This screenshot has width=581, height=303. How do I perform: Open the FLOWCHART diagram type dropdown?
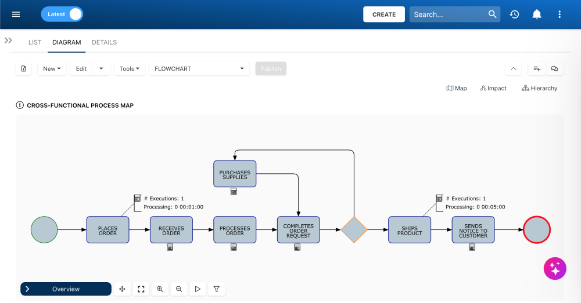coord(199,69)
